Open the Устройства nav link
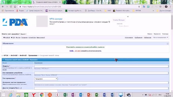173x97 pixels. click(32, 37)
